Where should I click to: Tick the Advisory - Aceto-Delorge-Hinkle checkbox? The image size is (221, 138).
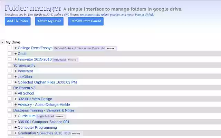tap(10, 104)
